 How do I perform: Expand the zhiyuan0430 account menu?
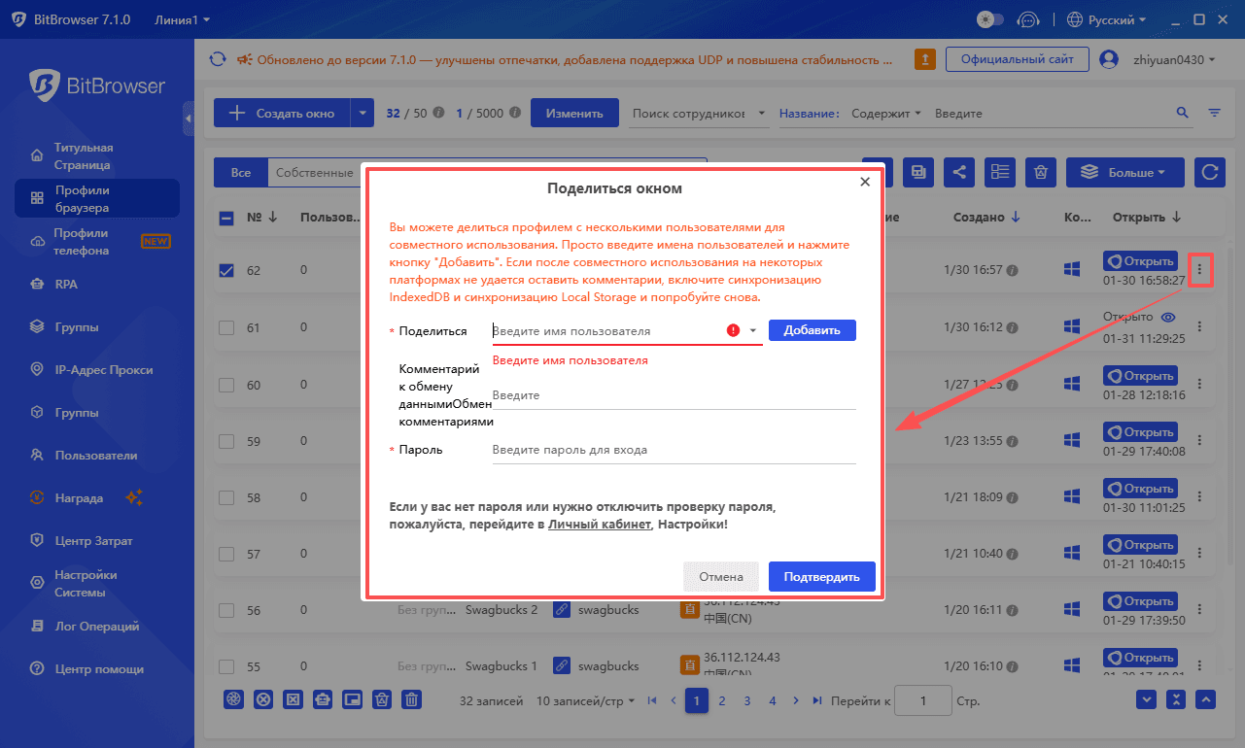[x=1174, y=60]
